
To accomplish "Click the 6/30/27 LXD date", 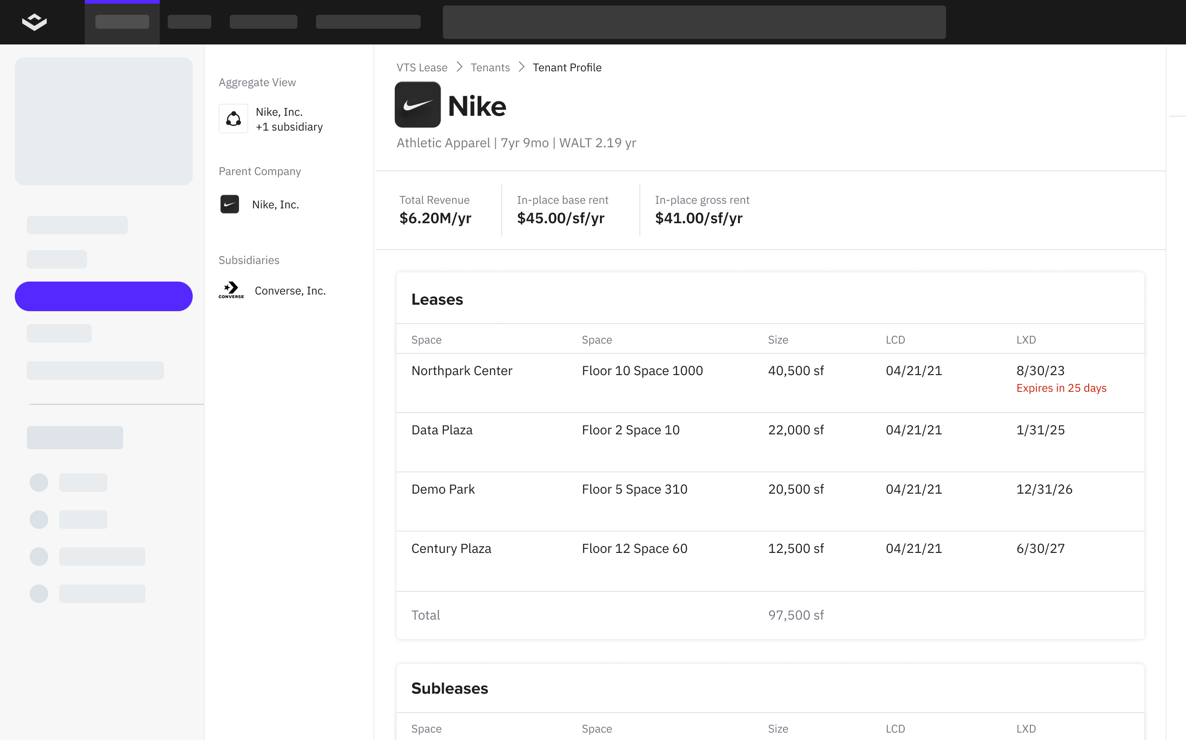I will pos(1040,548).
